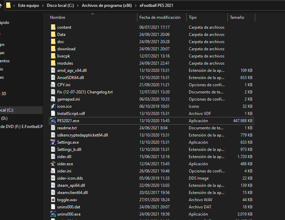Click the up-arrow navigation button

1,5
